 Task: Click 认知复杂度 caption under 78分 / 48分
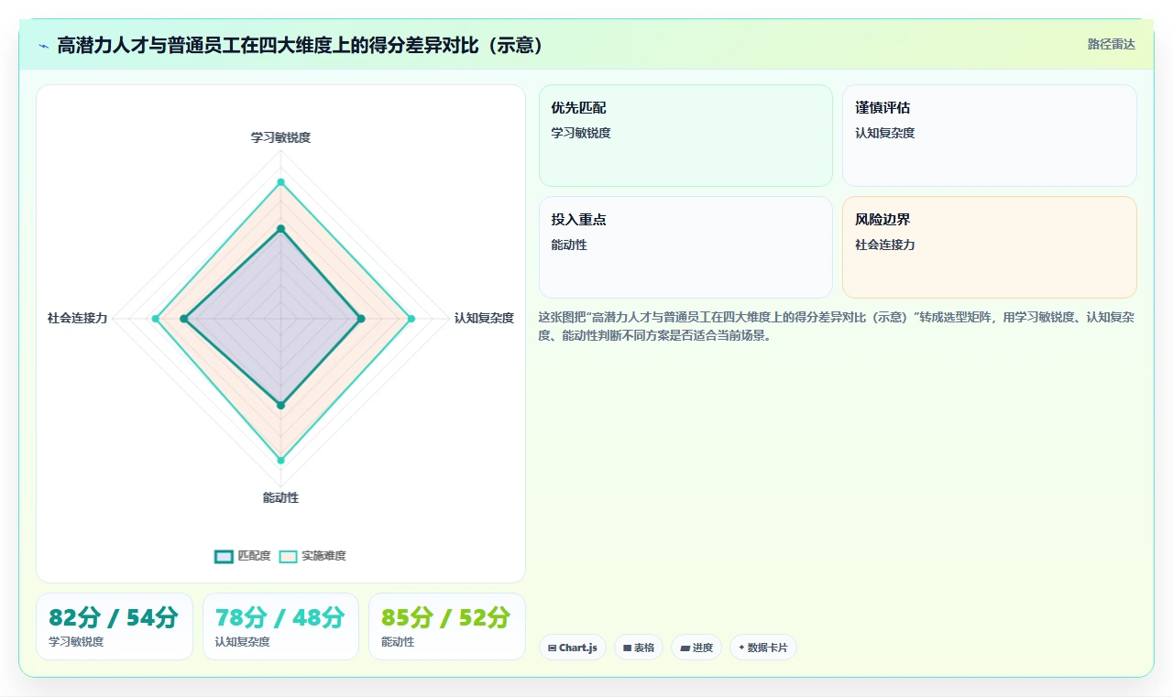[243, 642]
